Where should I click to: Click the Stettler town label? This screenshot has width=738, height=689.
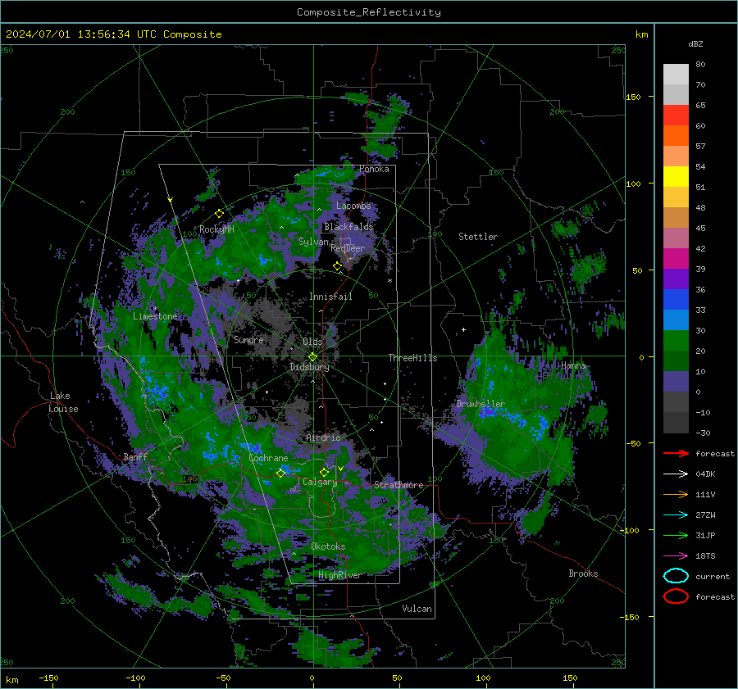[x=478, y=237]
